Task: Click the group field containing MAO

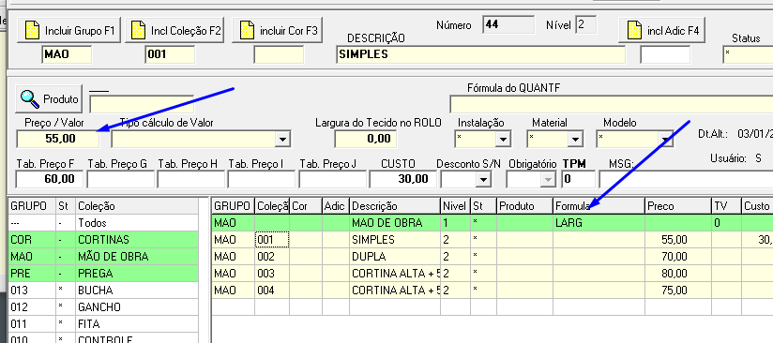Action: (x=67, y=54)
